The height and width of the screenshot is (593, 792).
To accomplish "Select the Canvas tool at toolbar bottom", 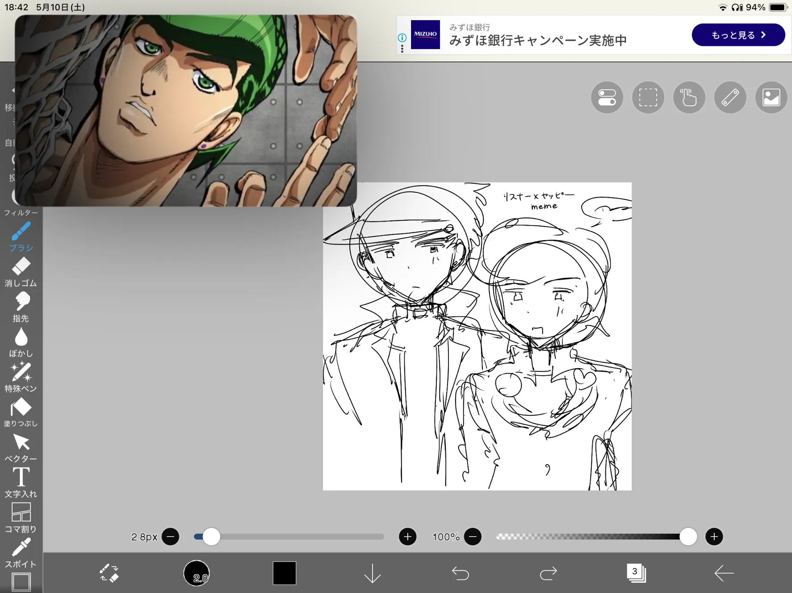I will (21, 582).
